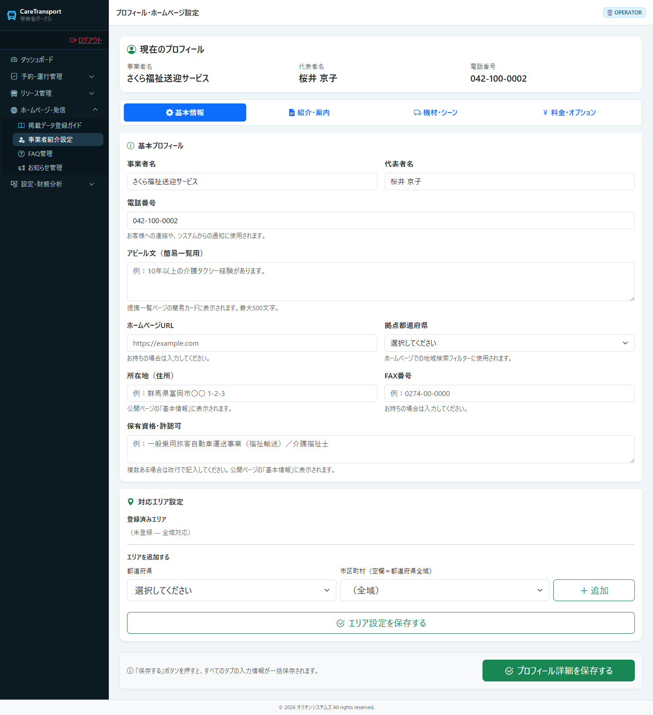Screen dimensions: 653x715
Task: Focus the 電話番号 input field
Action: click(381, 220)
